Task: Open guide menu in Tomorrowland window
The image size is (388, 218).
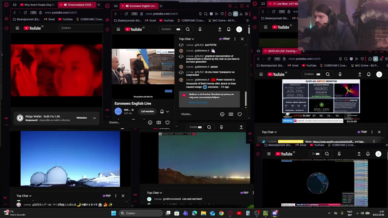Action: point(17,28)
